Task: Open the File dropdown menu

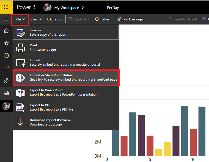Action: [x=20, y=19]
